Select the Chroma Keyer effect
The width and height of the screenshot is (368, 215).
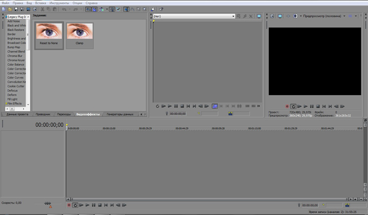click(16, 60)
